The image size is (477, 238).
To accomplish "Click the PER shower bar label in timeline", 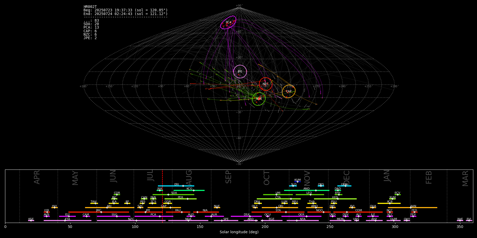I will pyautogui.click(x=180, y=197).
